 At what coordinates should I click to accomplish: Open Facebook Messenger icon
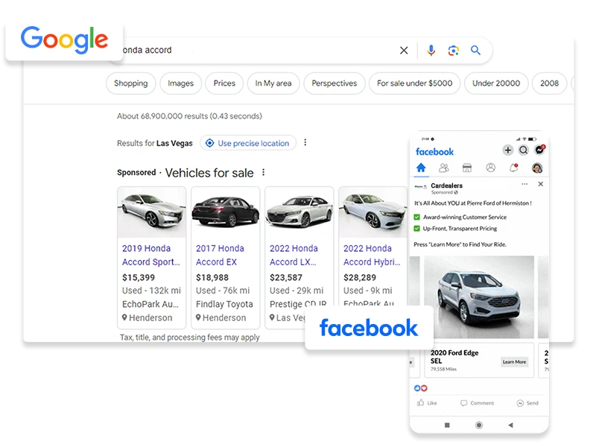pyautogui.click(x=539, y=150)
